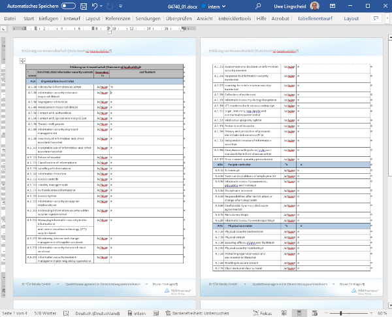This screenshot has height=317, width=392.
Task: Open the Datei menu tab
Action: [10, 19]
